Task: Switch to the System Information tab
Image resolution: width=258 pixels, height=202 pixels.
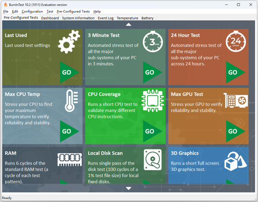Action: [78, 18]
